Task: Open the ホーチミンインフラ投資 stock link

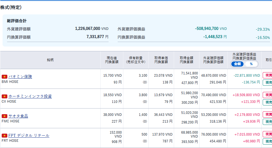Action: click(30, 96)
